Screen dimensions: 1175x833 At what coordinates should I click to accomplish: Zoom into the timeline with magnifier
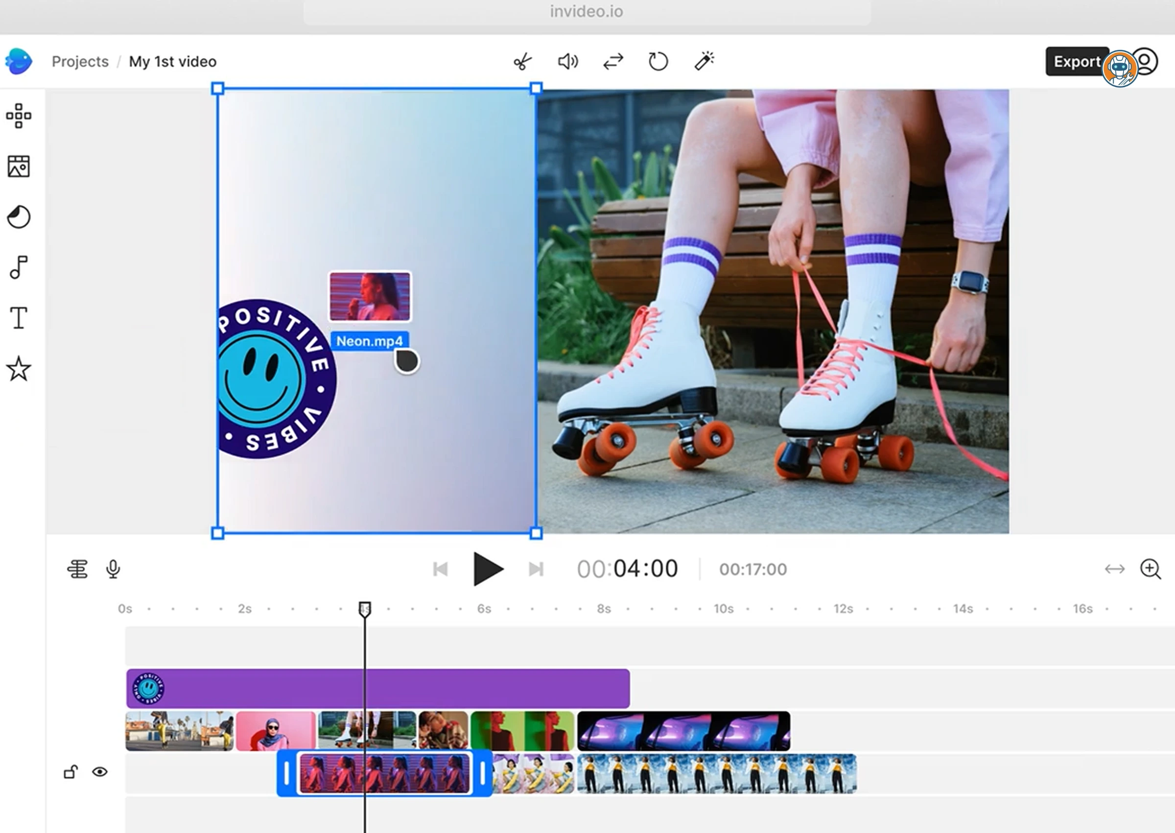point(1151,569)
